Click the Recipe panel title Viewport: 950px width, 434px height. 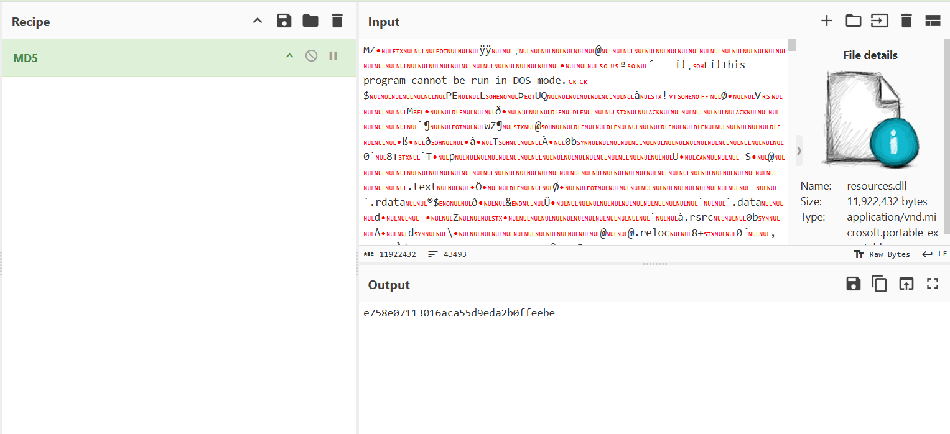tap(30, 22)
